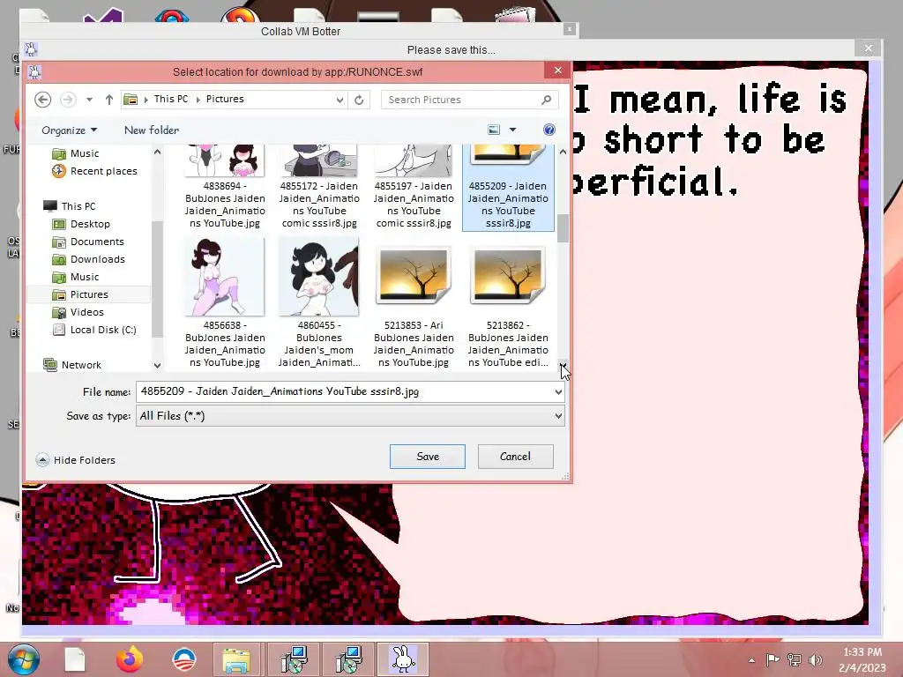Switch to the second network computer taskbar app
903x677 pixels.
point(347,659)
